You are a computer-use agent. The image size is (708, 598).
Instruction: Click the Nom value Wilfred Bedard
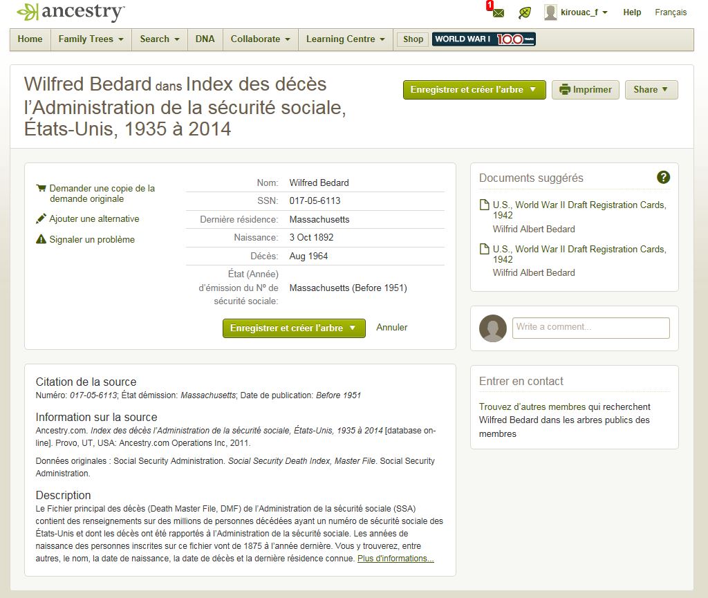pos(319,183)
